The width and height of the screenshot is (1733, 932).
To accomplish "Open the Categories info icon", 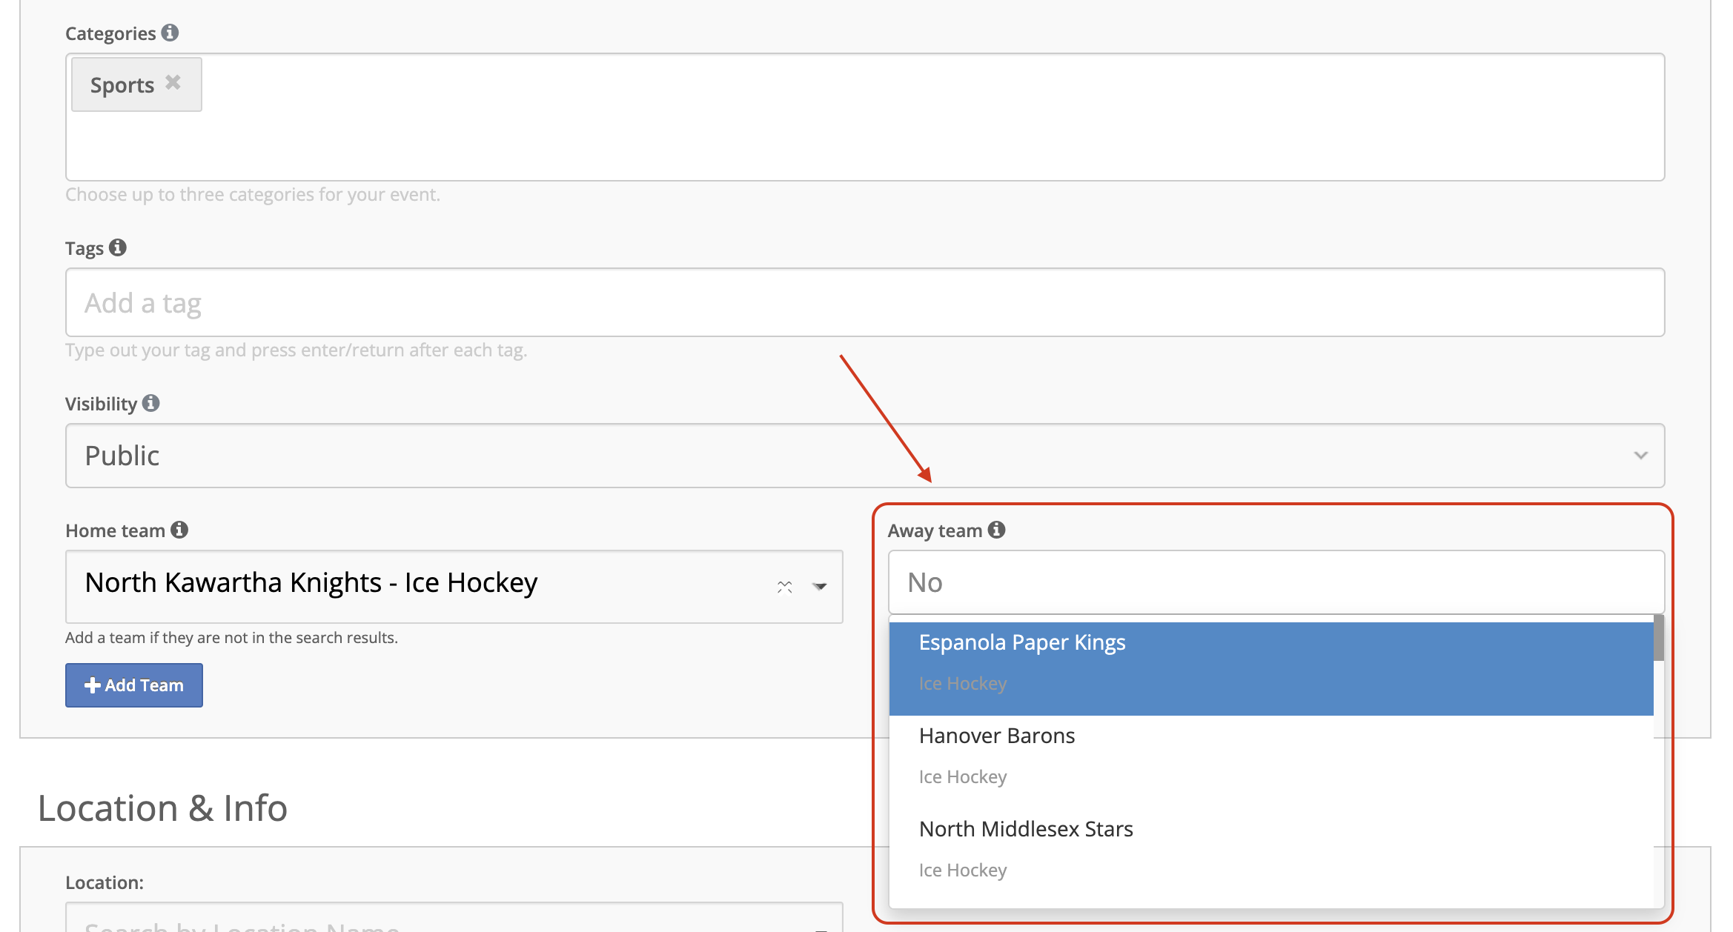I will [170, 33].
